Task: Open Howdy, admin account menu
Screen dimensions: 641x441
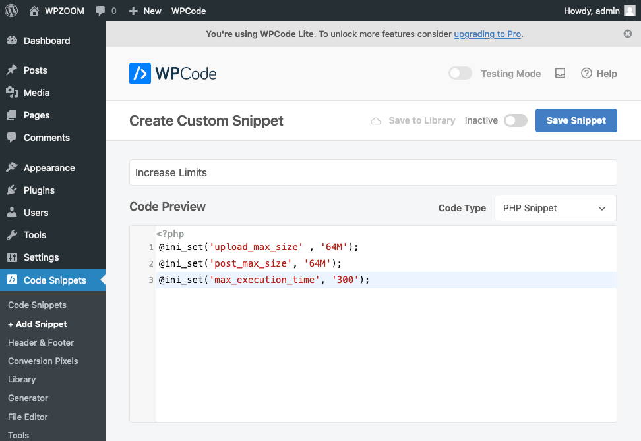Action: [x=599, y=11]
